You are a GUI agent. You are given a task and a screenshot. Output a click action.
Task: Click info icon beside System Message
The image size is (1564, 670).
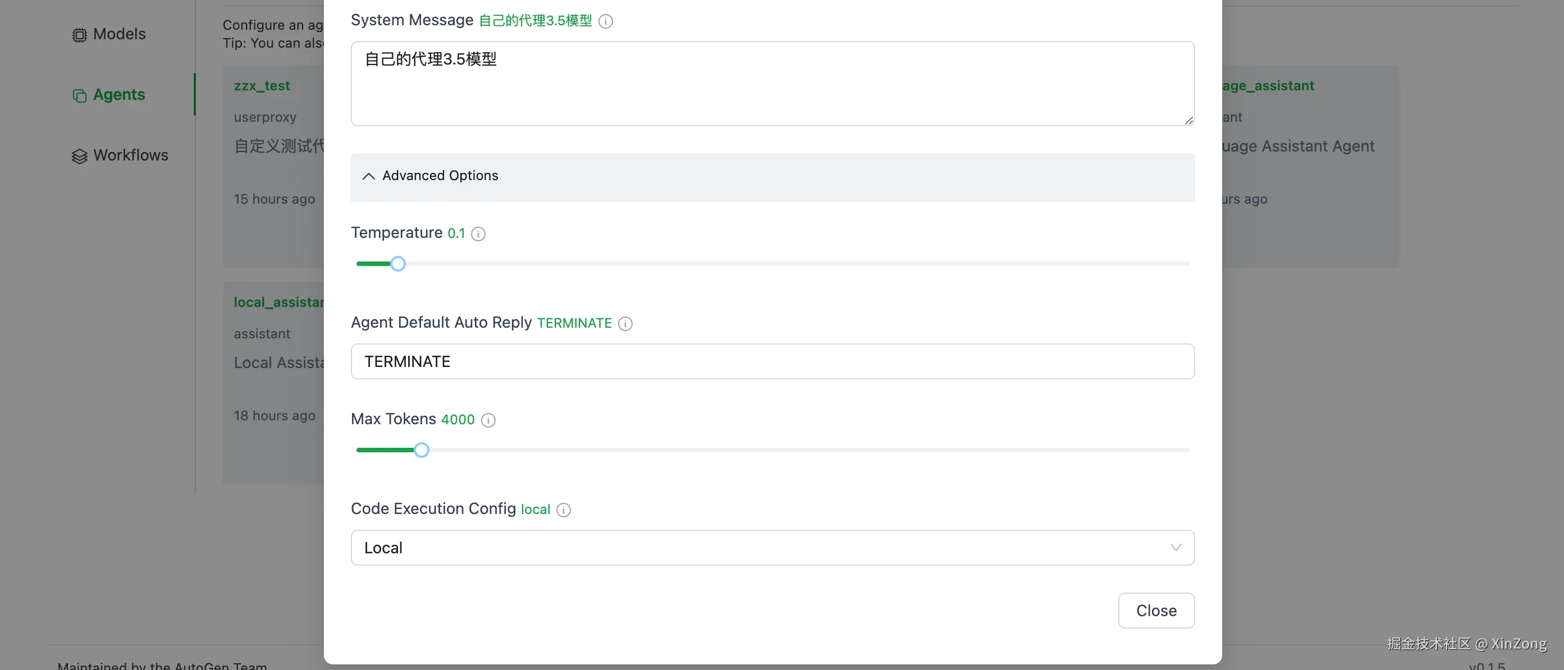pos(605,22)
